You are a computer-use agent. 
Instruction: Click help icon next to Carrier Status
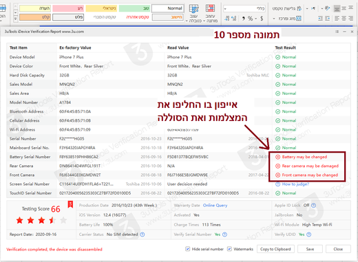tap(143, 234)
